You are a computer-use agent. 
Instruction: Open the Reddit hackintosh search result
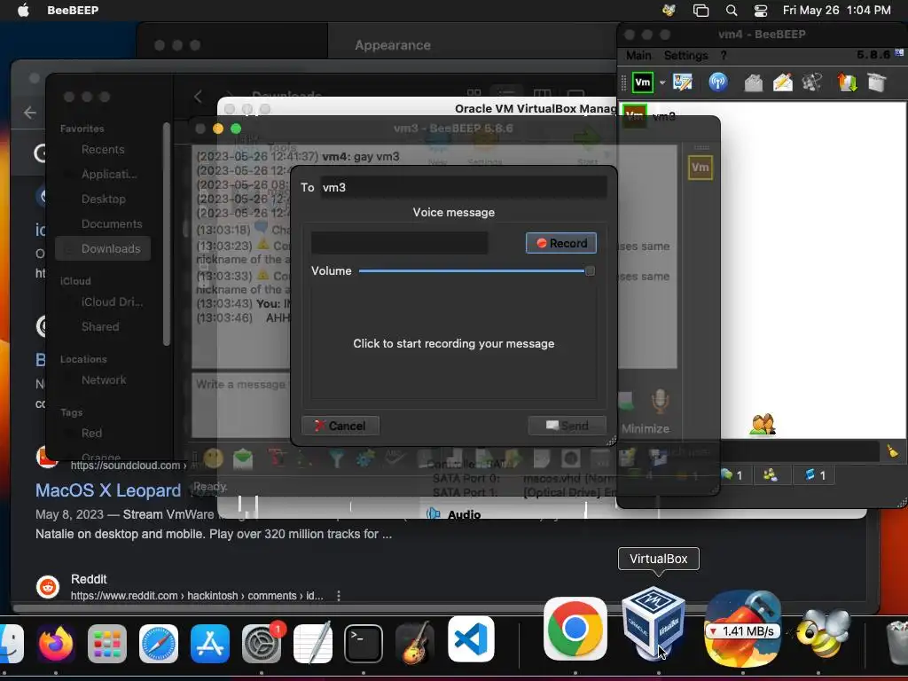[x=197, y=595]
